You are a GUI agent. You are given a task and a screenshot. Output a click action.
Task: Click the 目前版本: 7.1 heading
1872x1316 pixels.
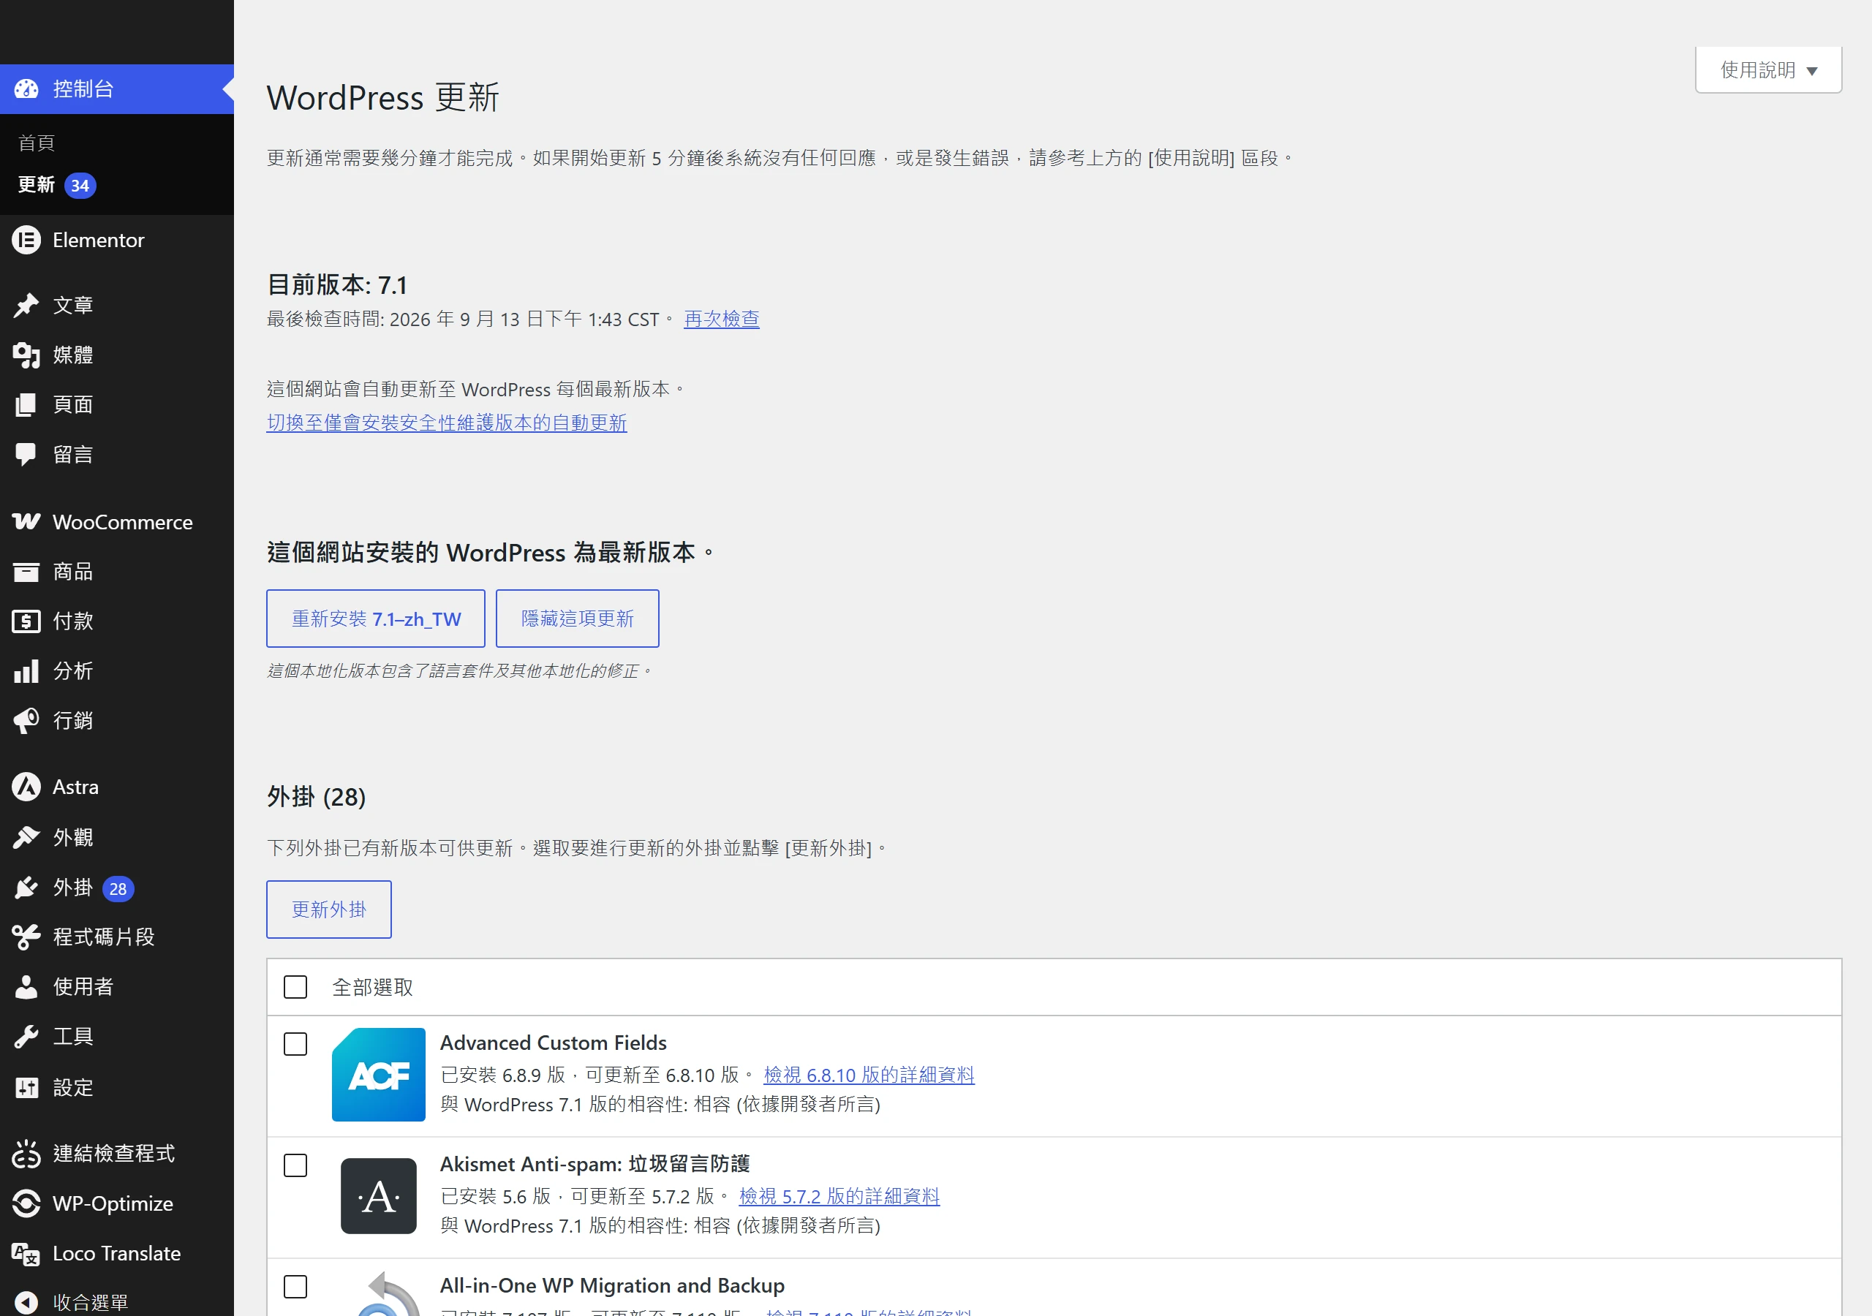point(336,284)
